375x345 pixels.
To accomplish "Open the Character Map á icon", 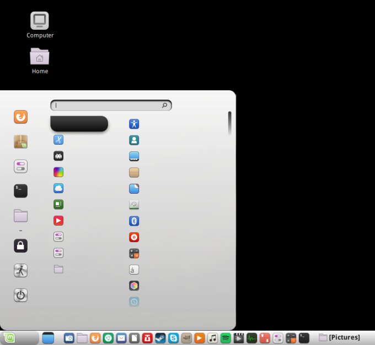I will [134, 270].
